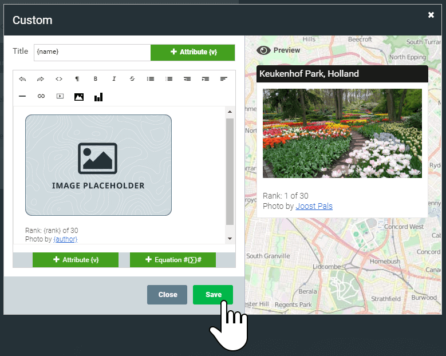The height and width of the screenshot is (356, 446).
Task: Insert an image with the picture icon
Action: 79,97
